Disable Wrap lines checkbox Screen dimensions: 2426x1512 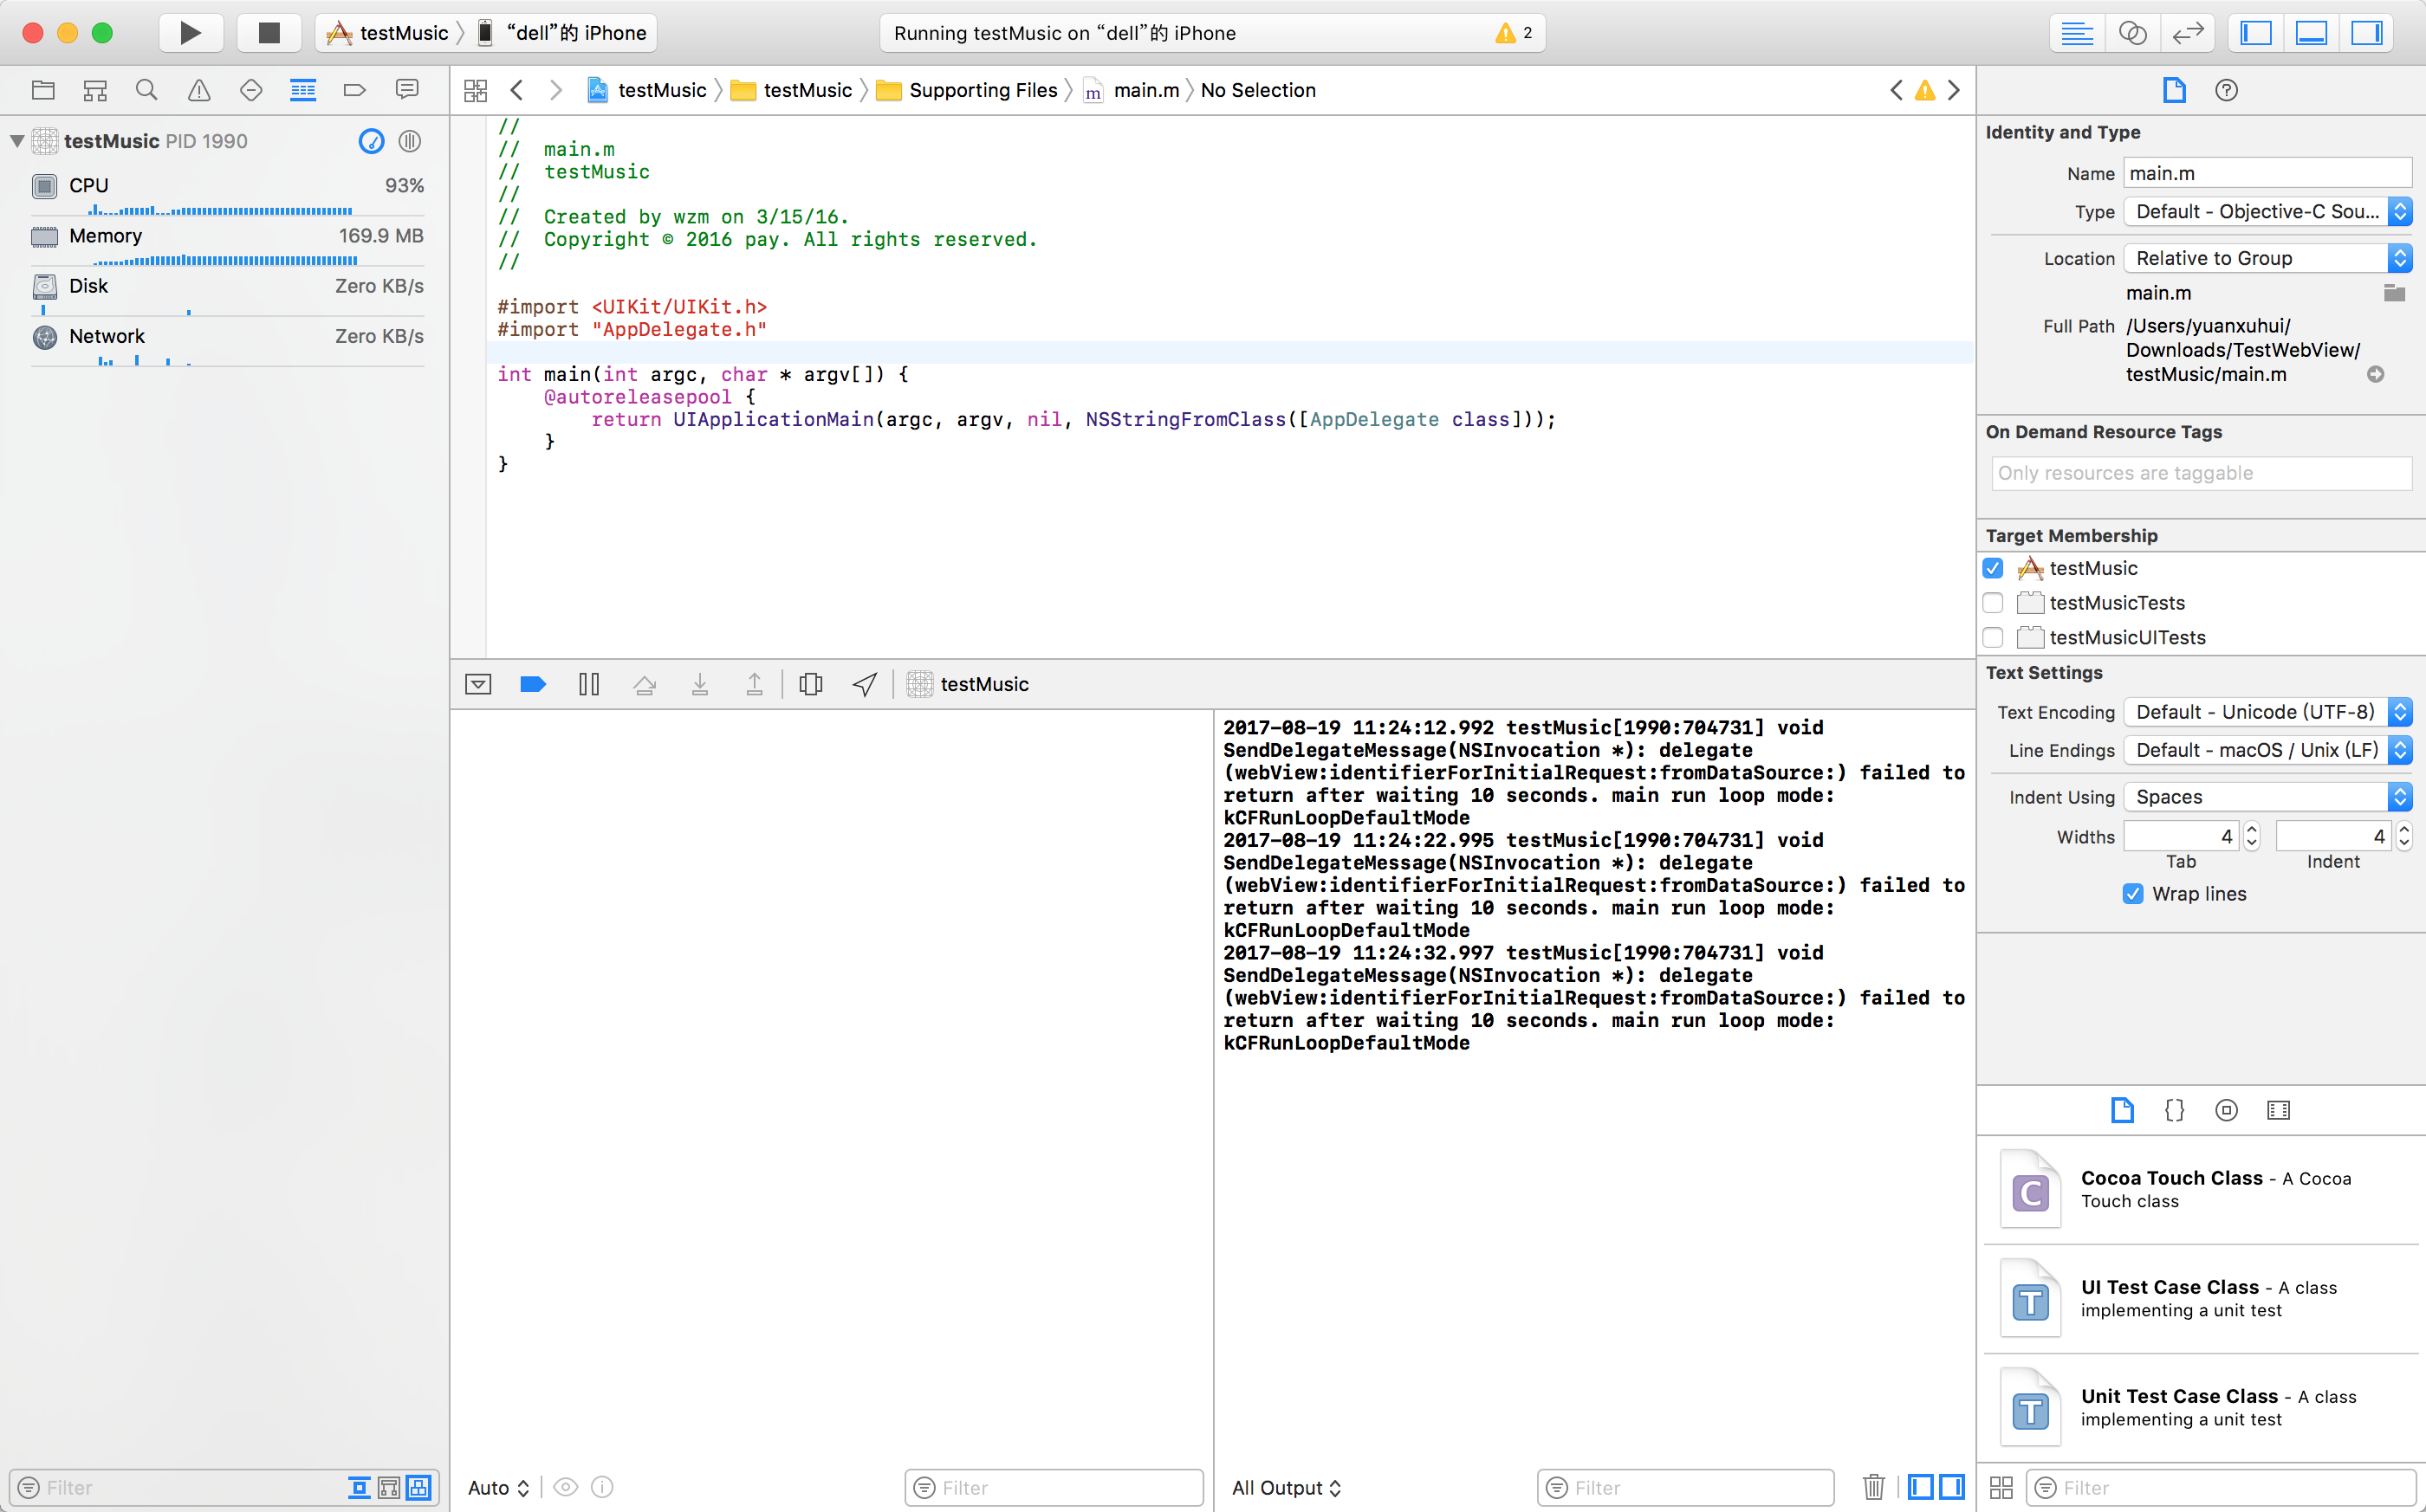pyautogui.click(x=2133, y=894)
